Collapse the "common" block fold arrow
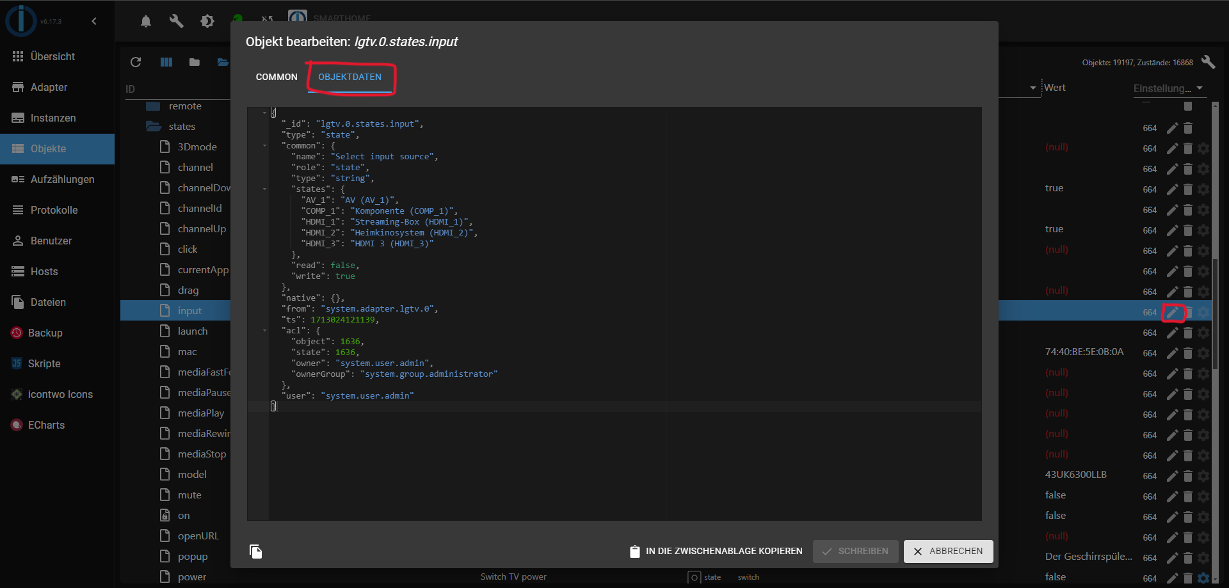The height and width of the screenshot is (588, 1229). pyautogui.click(x=264, y=145)
